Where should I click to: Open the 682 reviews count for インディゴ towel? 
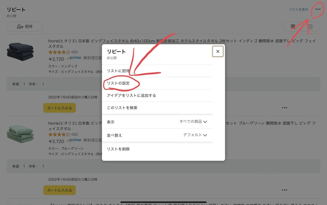[x=75, y=52]
